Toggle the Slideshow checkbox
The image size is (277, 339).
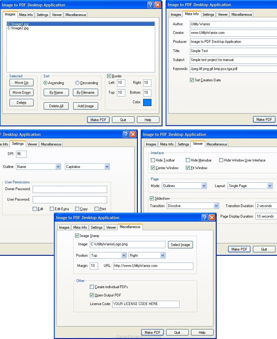pos(152,198)
